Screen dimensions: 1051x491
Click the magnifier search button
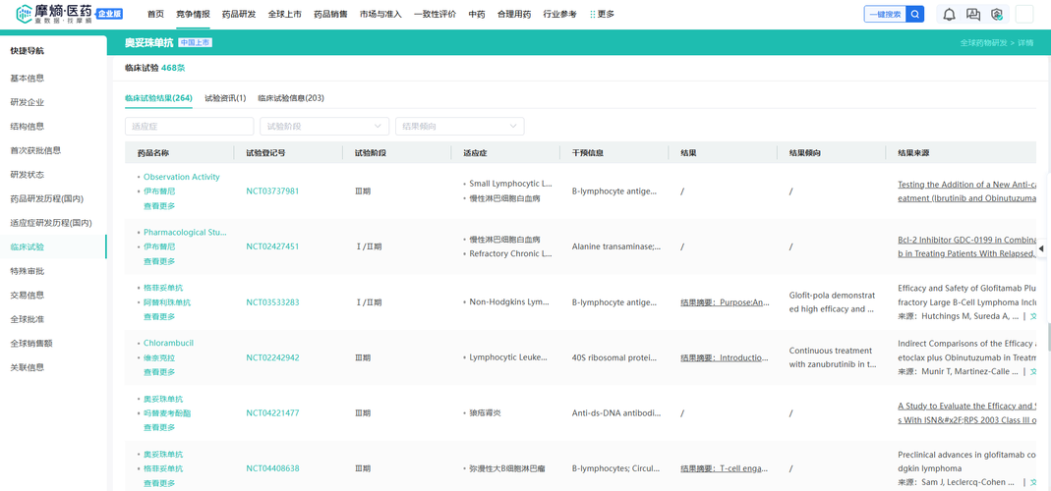(915, 15)
